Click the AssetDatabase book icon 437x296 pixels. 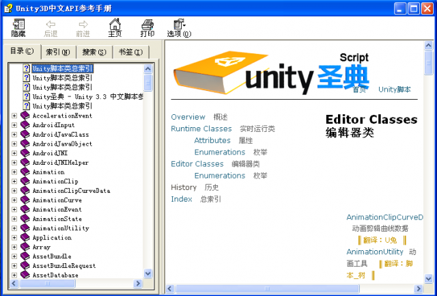(x=25, y=275)
